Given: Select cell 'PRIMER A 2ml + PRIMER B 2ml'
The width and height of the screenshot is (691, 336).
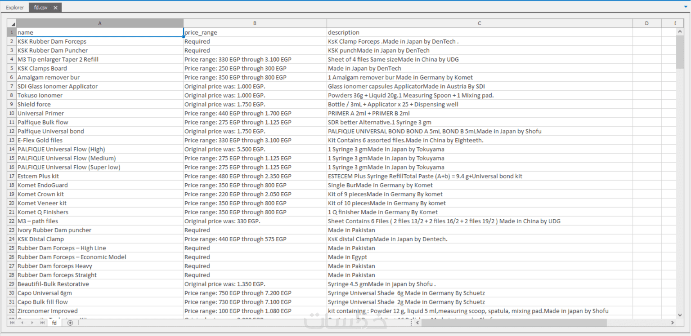Looking at the screenshot, I should pos(480,113).
